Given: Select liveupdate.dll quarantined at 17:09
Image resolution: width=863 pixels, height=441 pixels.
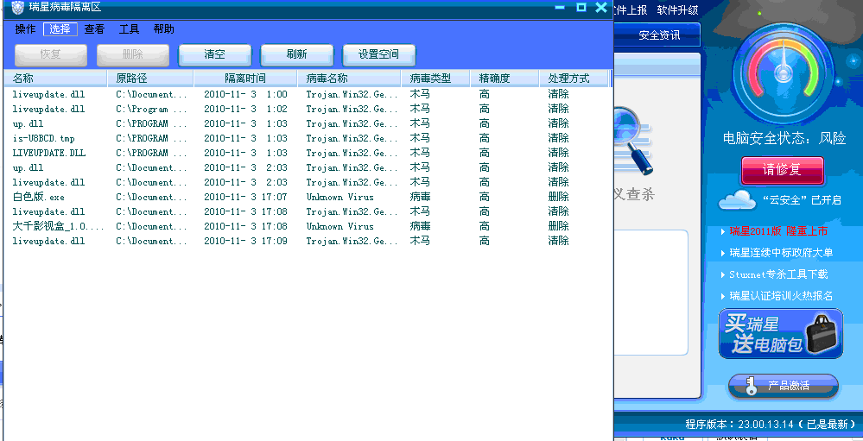Looking at the screenshot, I should [x=308, y=241].
